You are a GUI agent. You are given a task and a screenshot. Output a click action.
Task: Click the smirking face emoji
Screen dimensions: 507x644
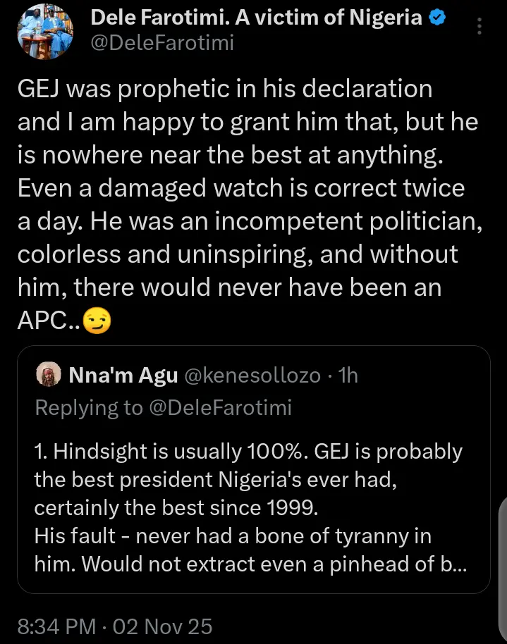pos(97,322)
